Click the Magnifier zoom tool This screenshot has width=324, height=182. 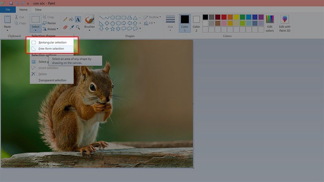coord(78,27)
